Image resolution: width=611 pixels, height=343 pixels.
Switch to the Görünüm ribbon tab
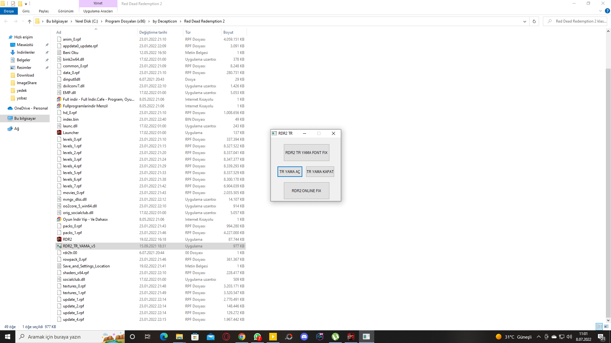(x=66, y=11)
